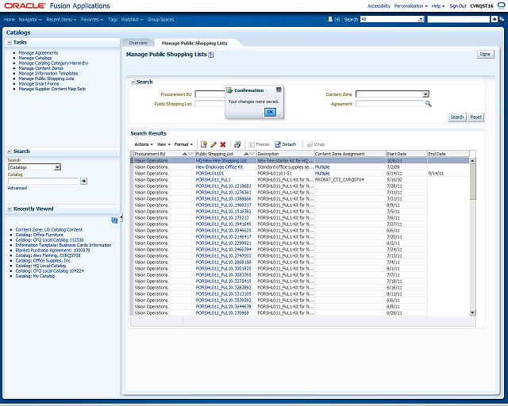Click the Edit pencil icon in results toolbar
The height and width of the screenshot is (406, 508).
(x=214, y=144)
